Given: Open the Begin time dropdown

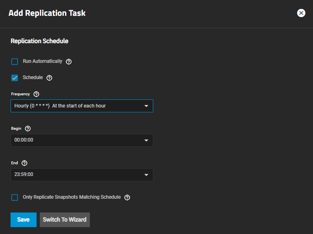Looking at the screenshot, I should point(82,140).
